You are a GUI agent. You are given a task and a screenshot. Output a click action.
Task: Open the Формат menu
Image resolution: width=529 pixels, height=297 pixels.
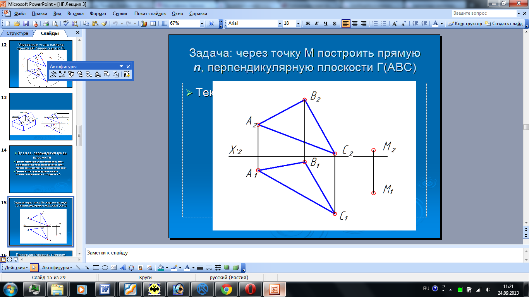point(98,13)
